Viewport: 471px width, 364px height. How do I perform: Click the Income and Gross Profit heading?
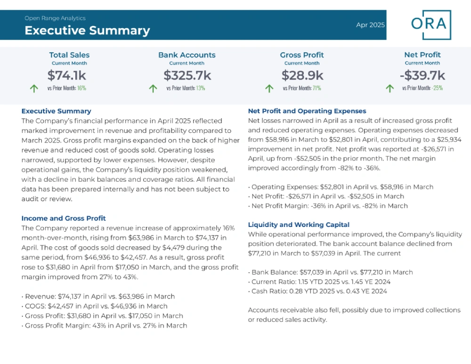(64, 218)
